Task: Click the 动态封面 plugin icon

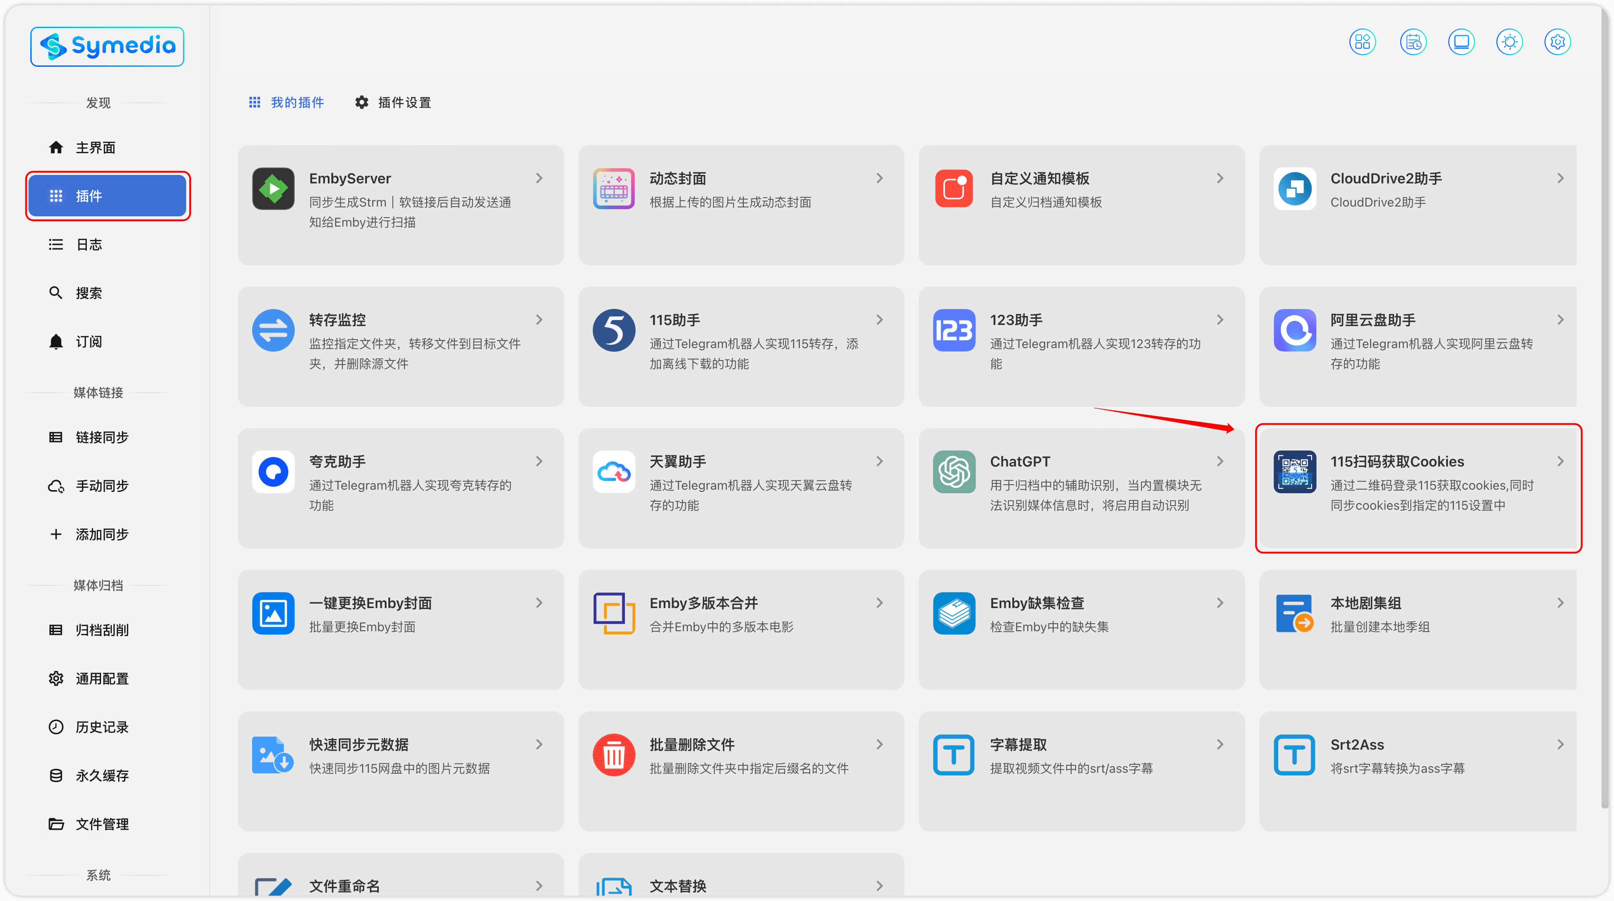Action: [x=613, y=188]
